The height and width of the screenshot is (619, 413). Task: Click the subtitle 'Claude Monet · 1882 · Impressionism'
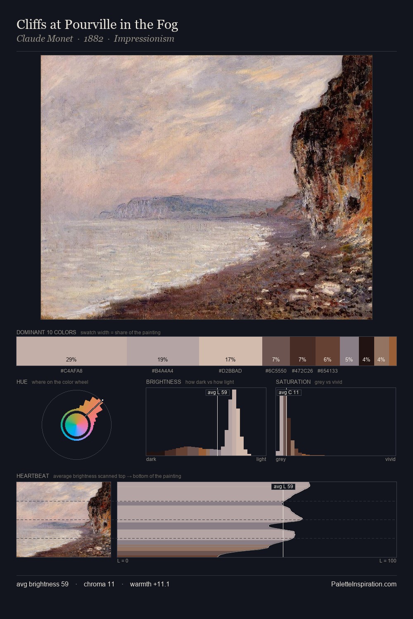tap(95, 39)
